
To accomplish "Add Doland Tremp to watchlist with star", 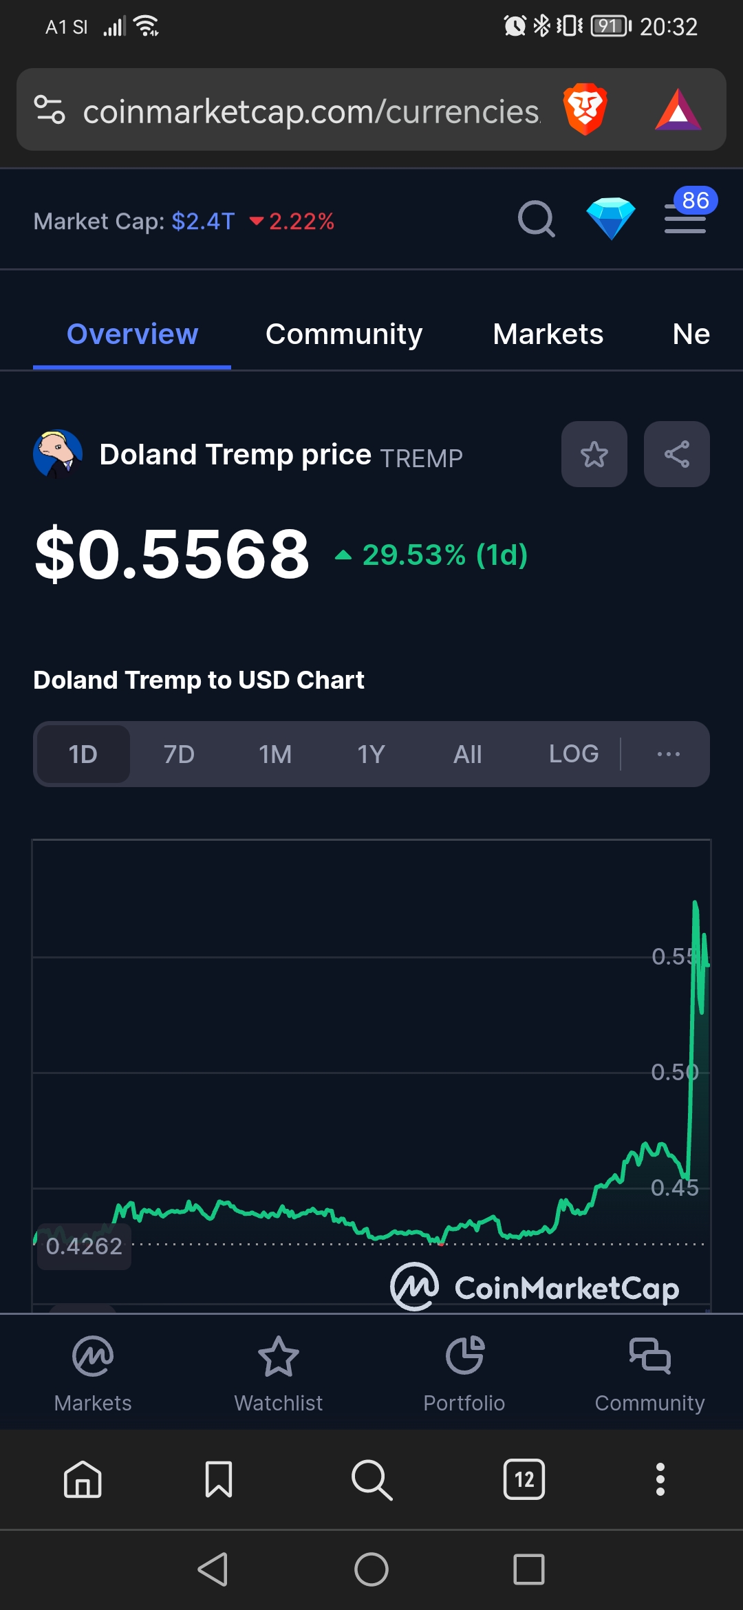I will coord(594,454).
